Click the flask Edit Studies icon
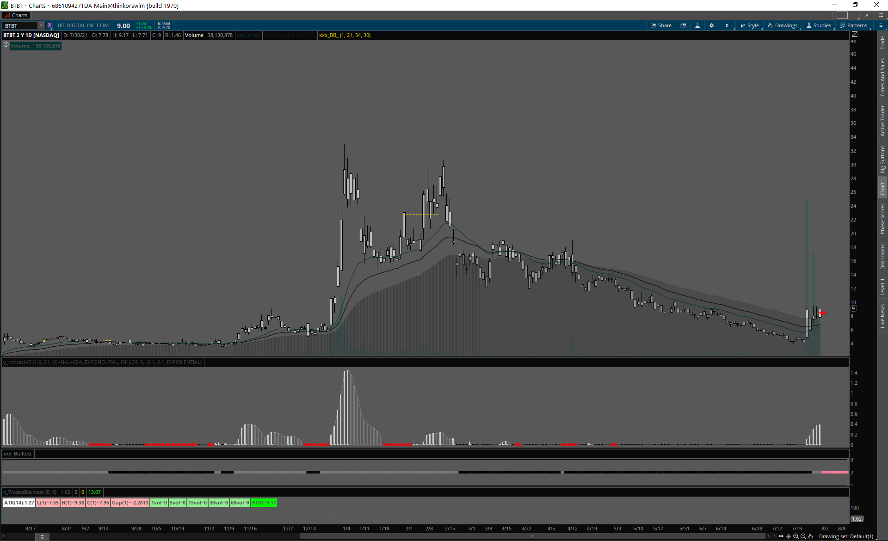Image resolution: width=888 pixels, height=541 pixels. (697, 25)
